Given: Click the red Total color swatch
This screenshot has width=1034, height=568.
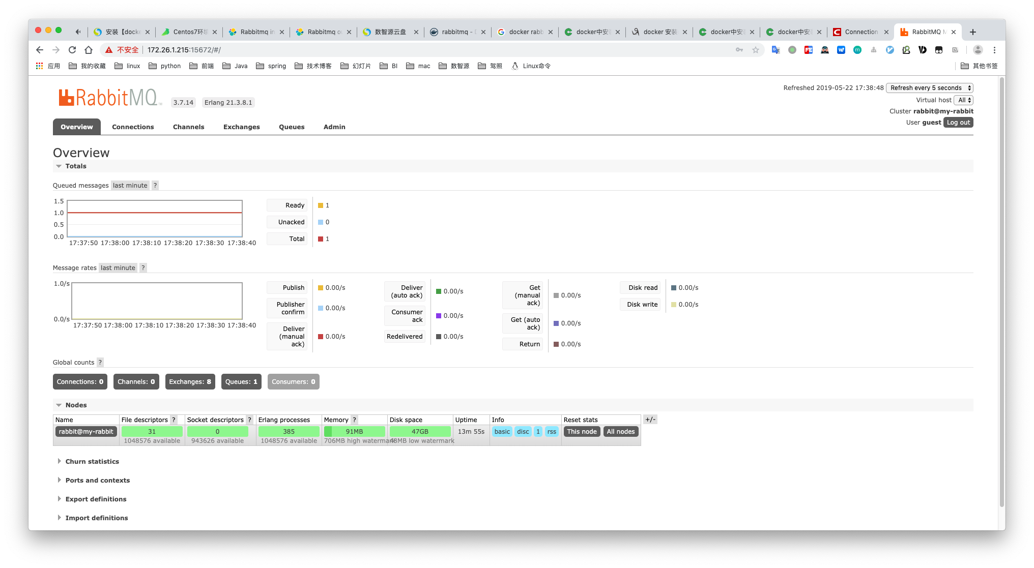Looking at the screenshot, I should 321,239.
